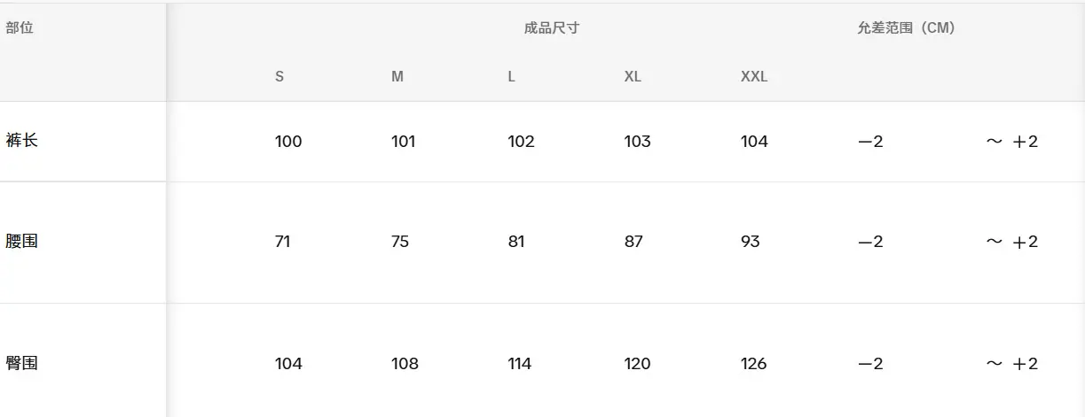Select the S size column header

(x=279, y=77)
